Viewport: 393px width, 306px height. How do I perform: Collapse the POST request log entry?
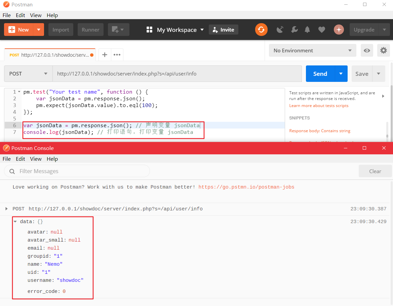[6, 208]
